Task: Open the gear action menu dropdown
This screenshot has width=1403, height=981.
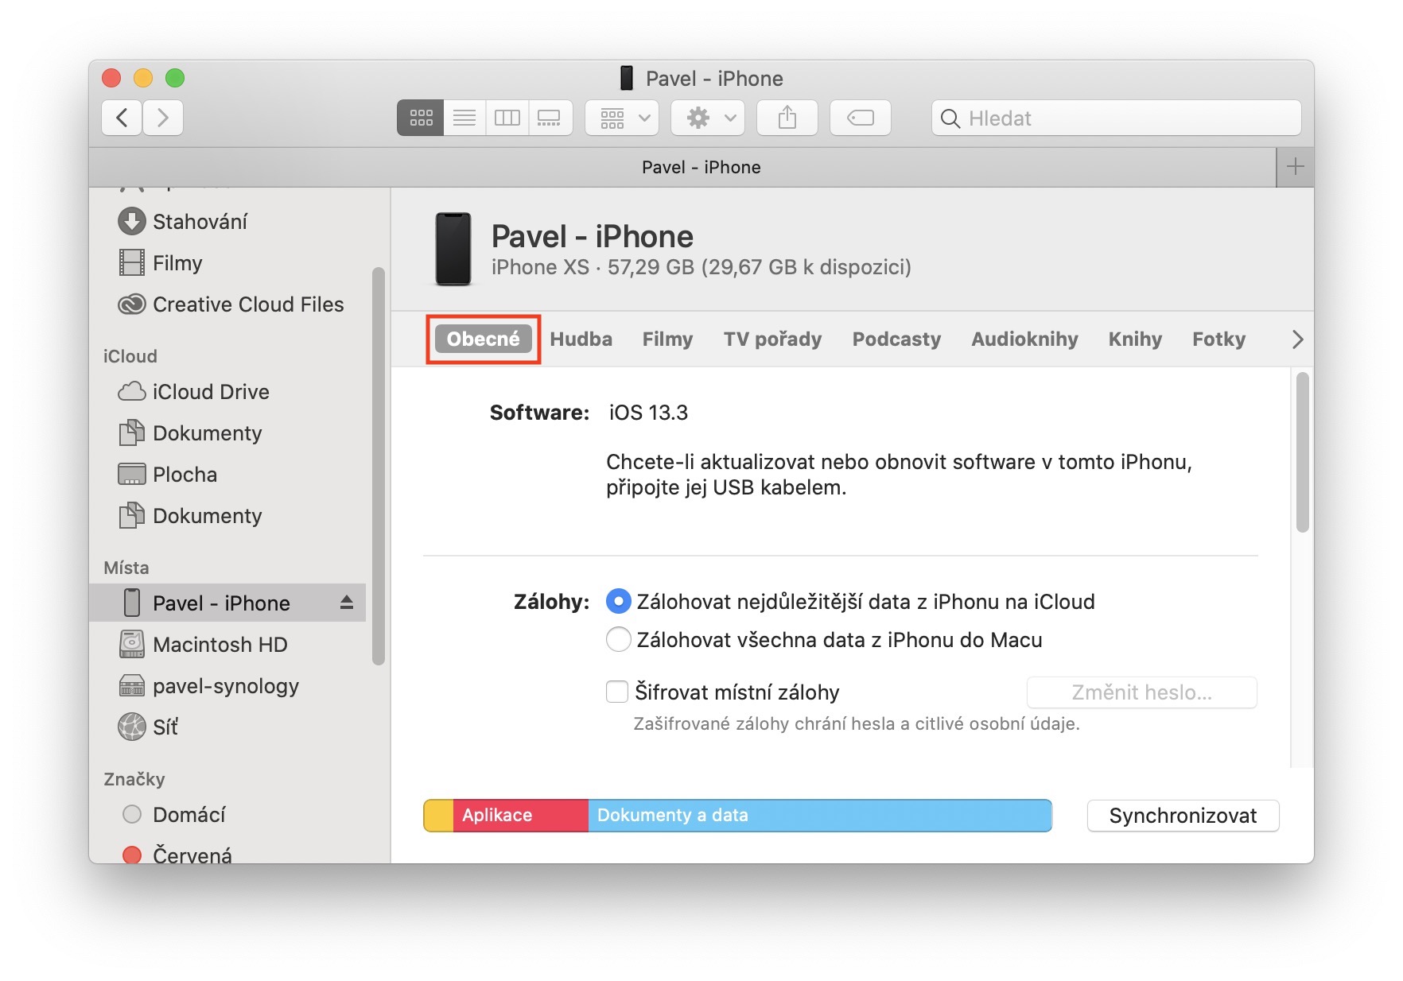Action: coord(708,118)
